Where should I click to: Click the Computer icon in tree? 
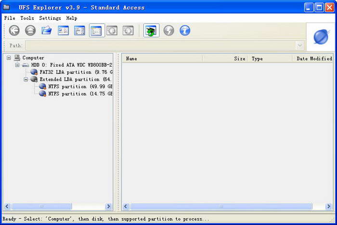point(17,57)
